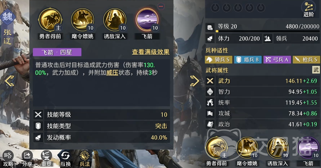Select the 麾令嫖姚 skill icon in top row
The height and width of the screenshot is (168, 321).
[x=82, y=20]
